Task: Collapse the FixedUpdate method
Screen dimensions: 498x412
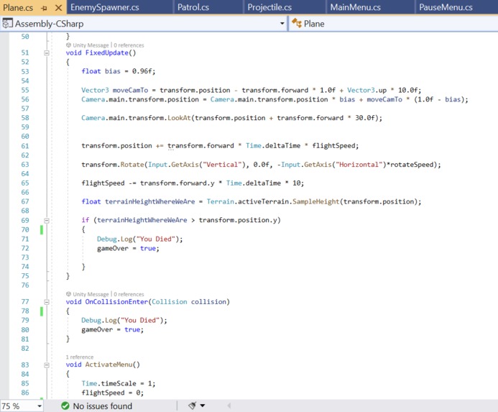Action: [47, 52]
